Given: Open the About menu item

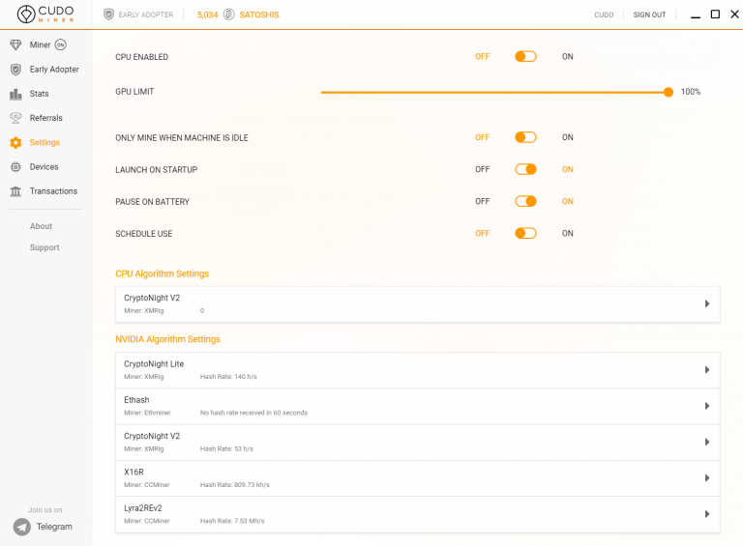Looking at the screenshot, I should [x=42, y=226].
